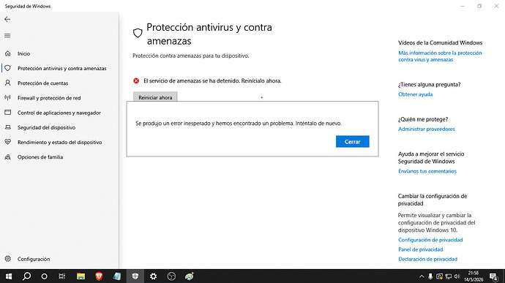Click the Cerrar button
Screen dimensions: 505x283
click(352, 142)
